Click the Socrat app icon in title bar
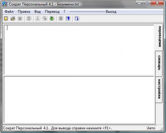The height and width of the screenshot is (133, 166). [5, 4]
